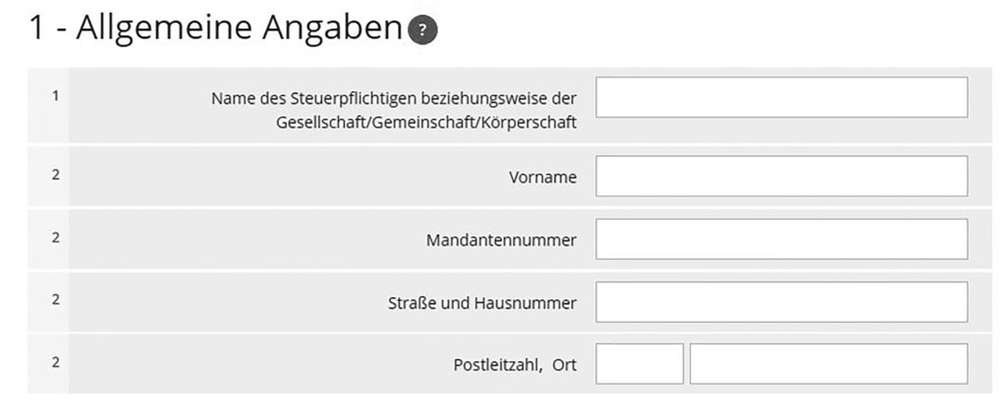Click the Mandantennummer label
The height and width of the screenshot is (413, 1006).
[501, 240]
